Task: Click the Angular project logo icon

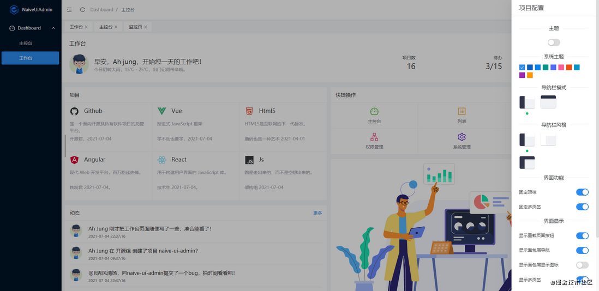Action: pyautogui.click(x=75, y=160)
